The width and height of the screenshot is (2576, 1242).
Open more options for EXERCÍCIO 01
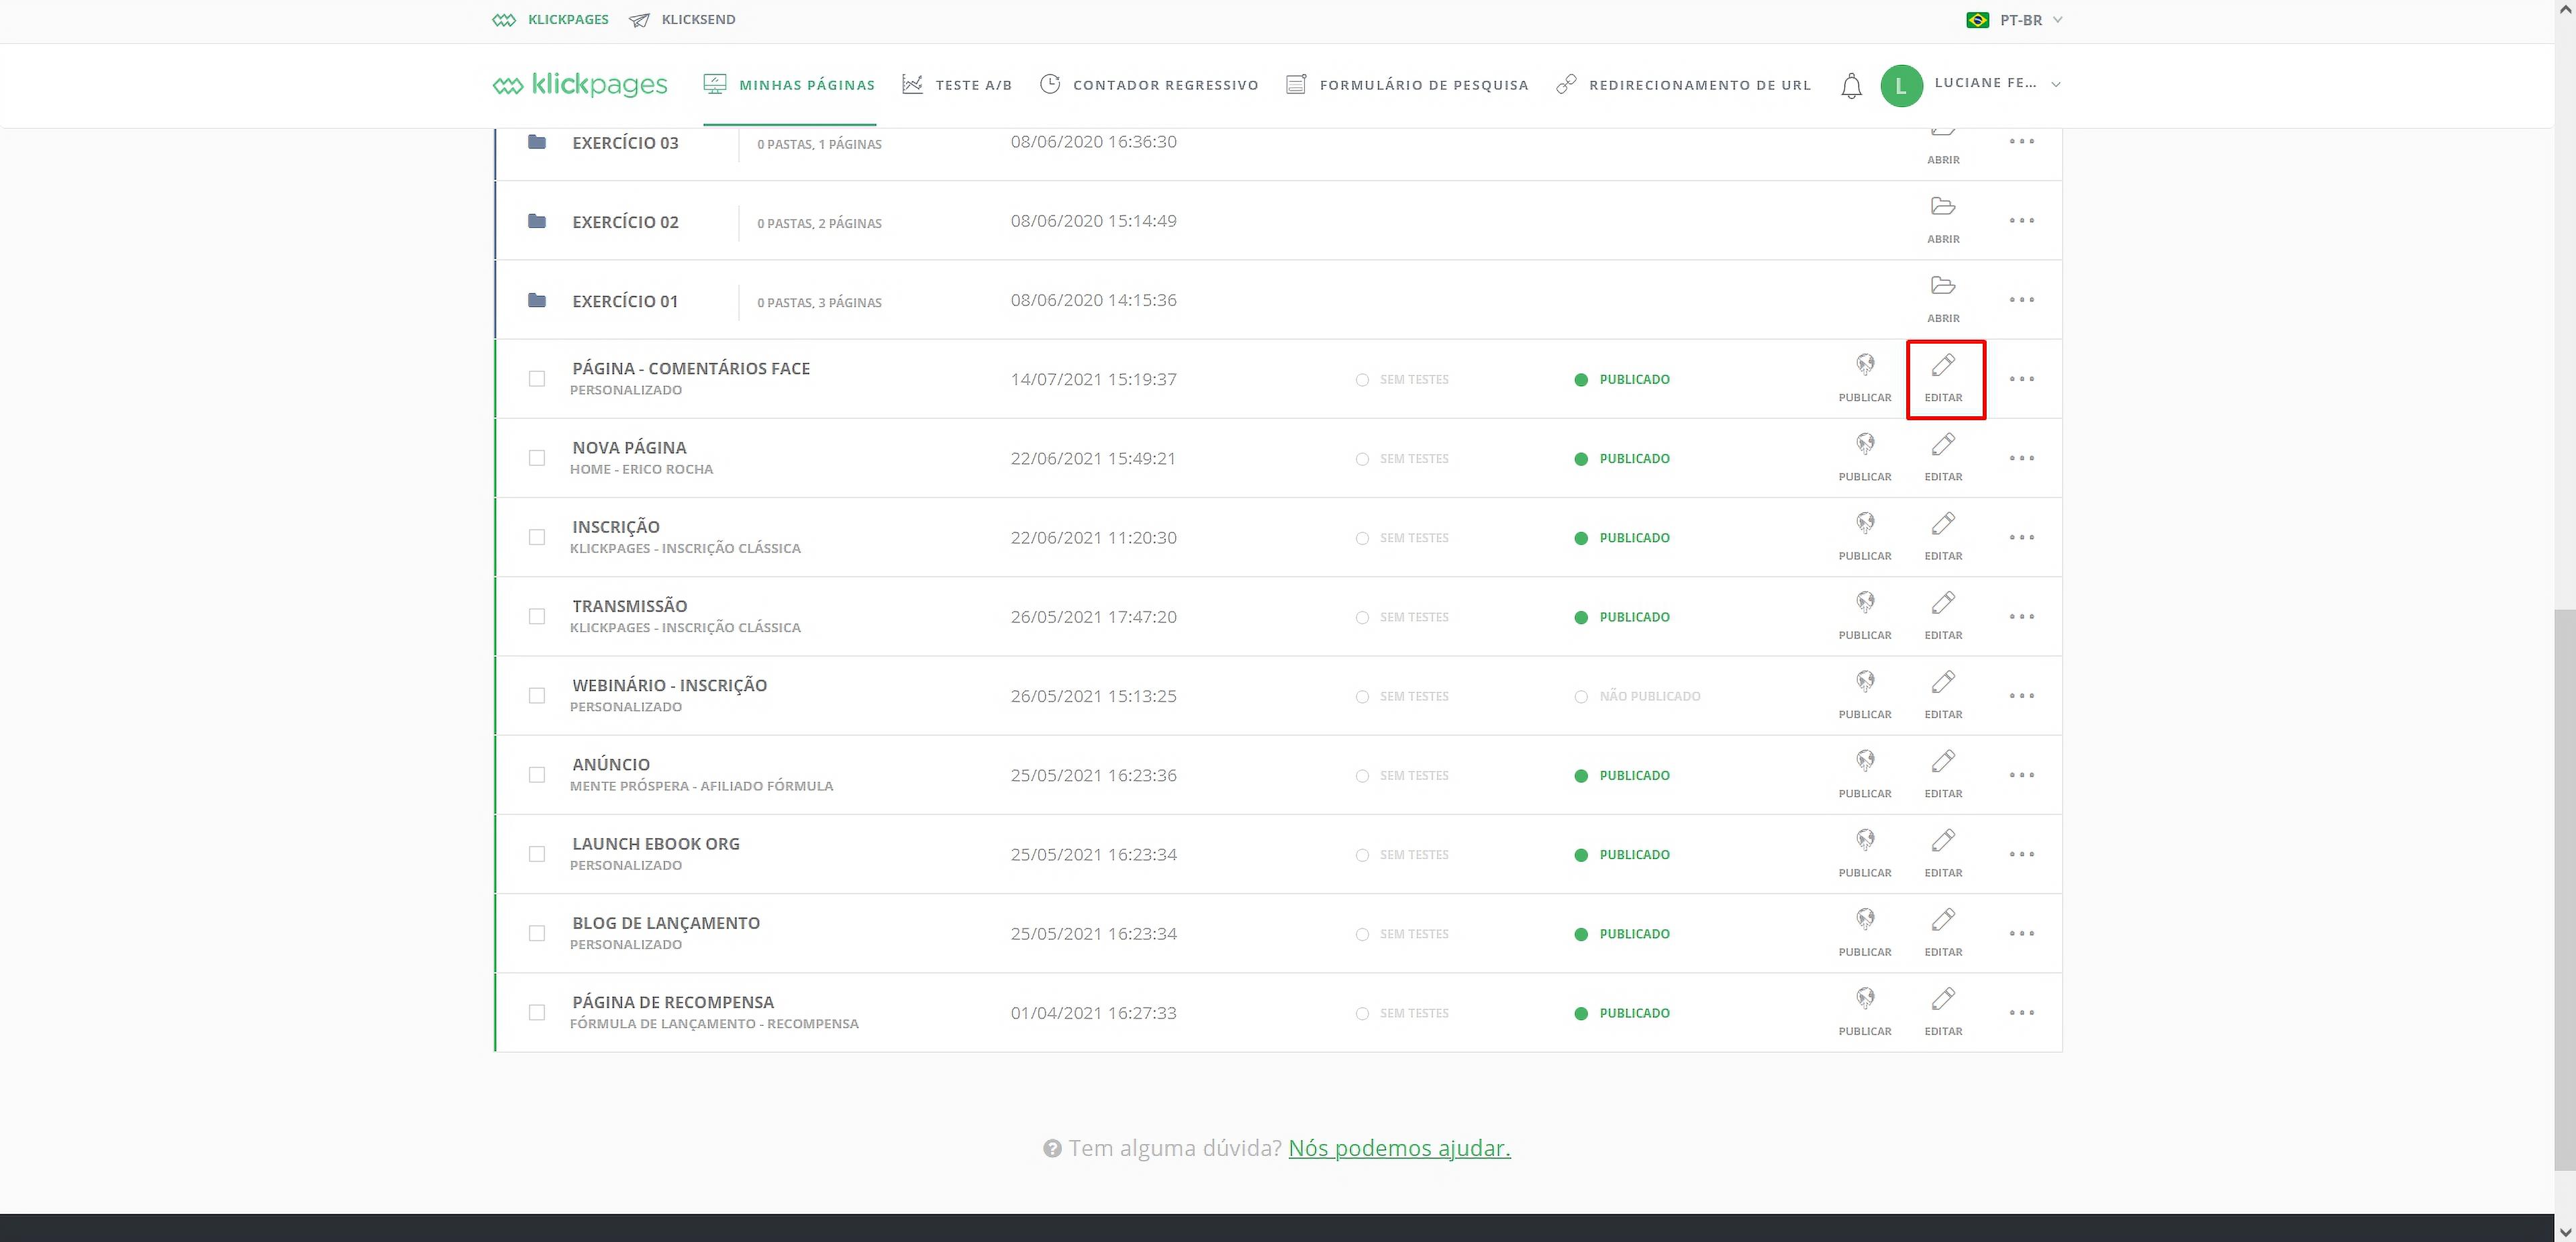click(x=2021, y=299)
